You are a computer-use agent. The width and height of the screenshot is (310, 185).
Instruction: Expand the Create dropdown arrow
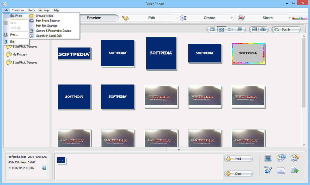232,18
